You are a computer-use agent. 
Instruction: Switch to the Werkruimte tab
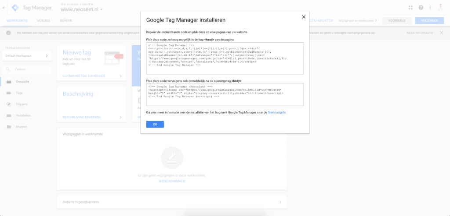coord(17,21)
